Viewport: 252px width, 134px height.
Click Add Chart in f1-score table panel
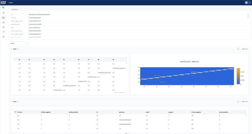pyautogui.click(x=245, y=101)
